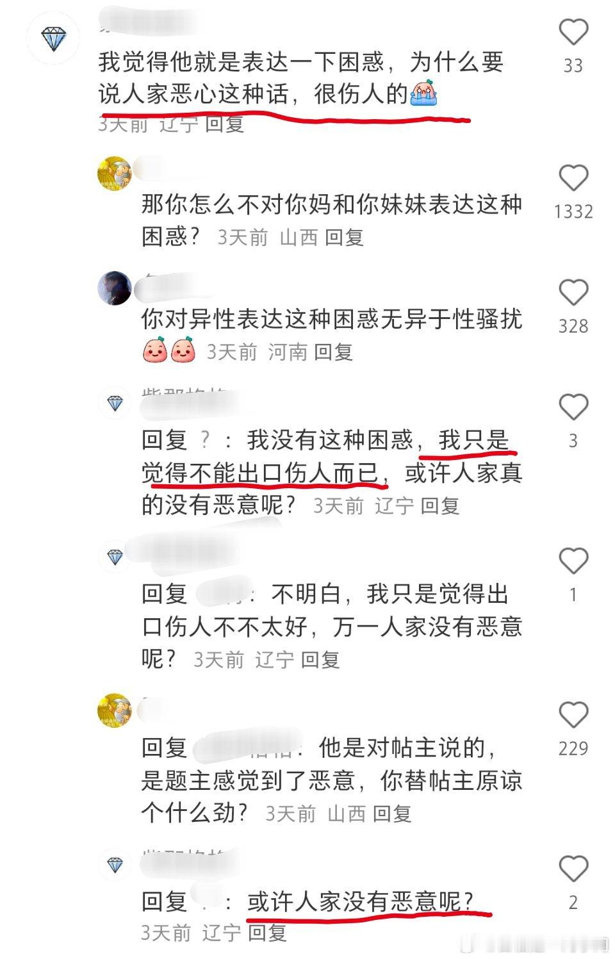Open the dark-haired avatar of the Henan commenter

click(x=115, y=288)
